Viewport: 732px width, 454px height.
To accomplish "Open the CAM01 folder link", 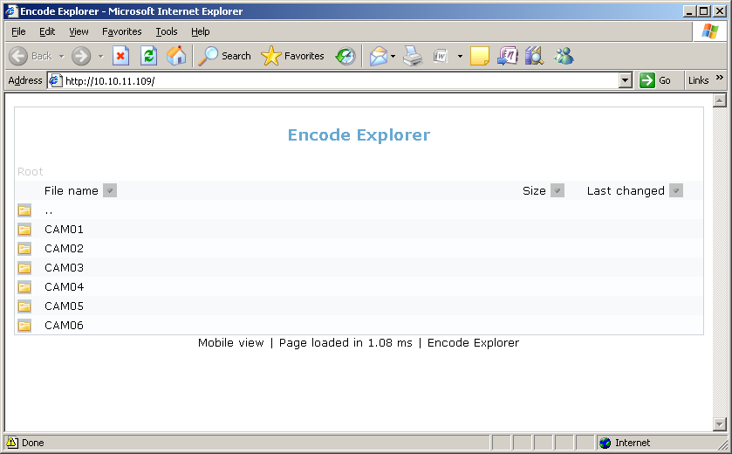I will point(64,230).
